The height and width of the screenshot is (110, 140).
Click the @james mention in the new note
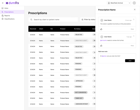pos(104,56)
